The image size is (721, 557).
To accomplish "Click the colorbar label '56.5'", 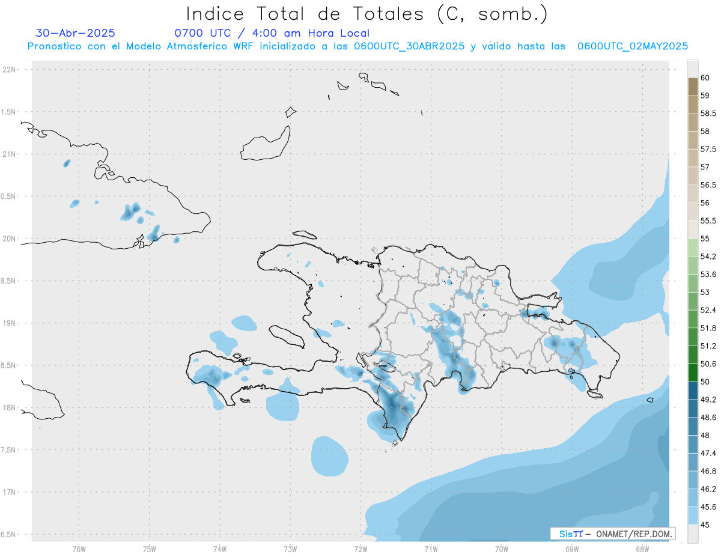I will pyautogui.click(x=708, y=184).
